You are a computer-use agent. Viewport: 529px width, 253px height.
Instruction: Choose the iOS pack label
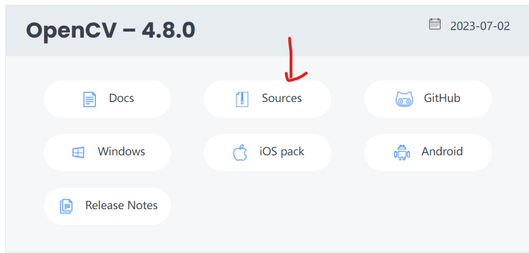(282, 151)
